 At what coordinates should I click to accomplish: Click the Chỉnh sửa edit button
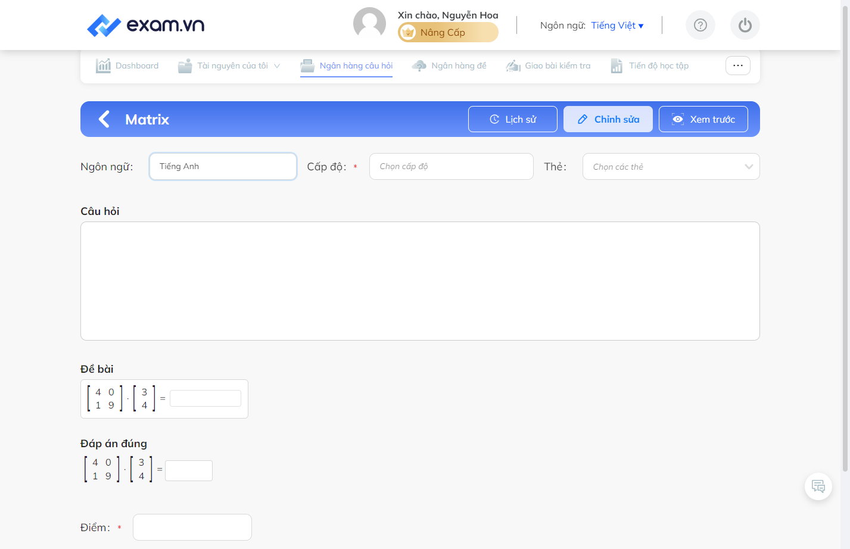coord(608,119)
